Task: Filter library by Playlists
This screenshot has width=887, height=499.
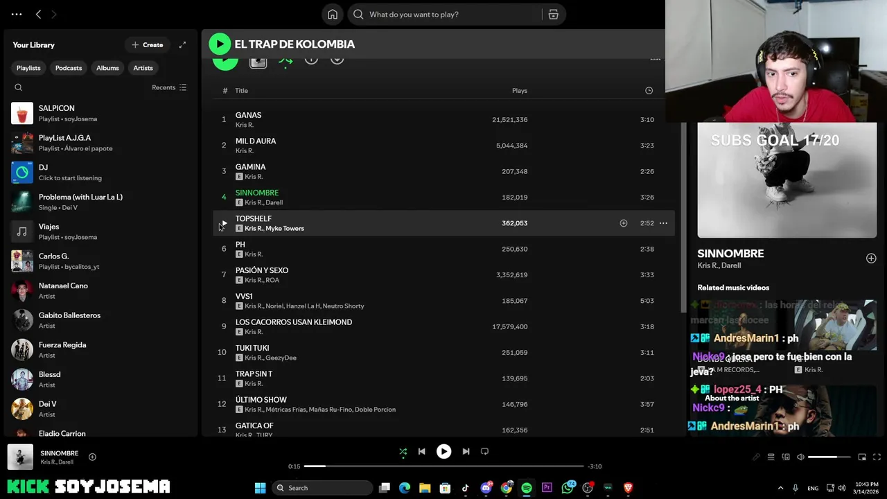Action: (28, 68)
